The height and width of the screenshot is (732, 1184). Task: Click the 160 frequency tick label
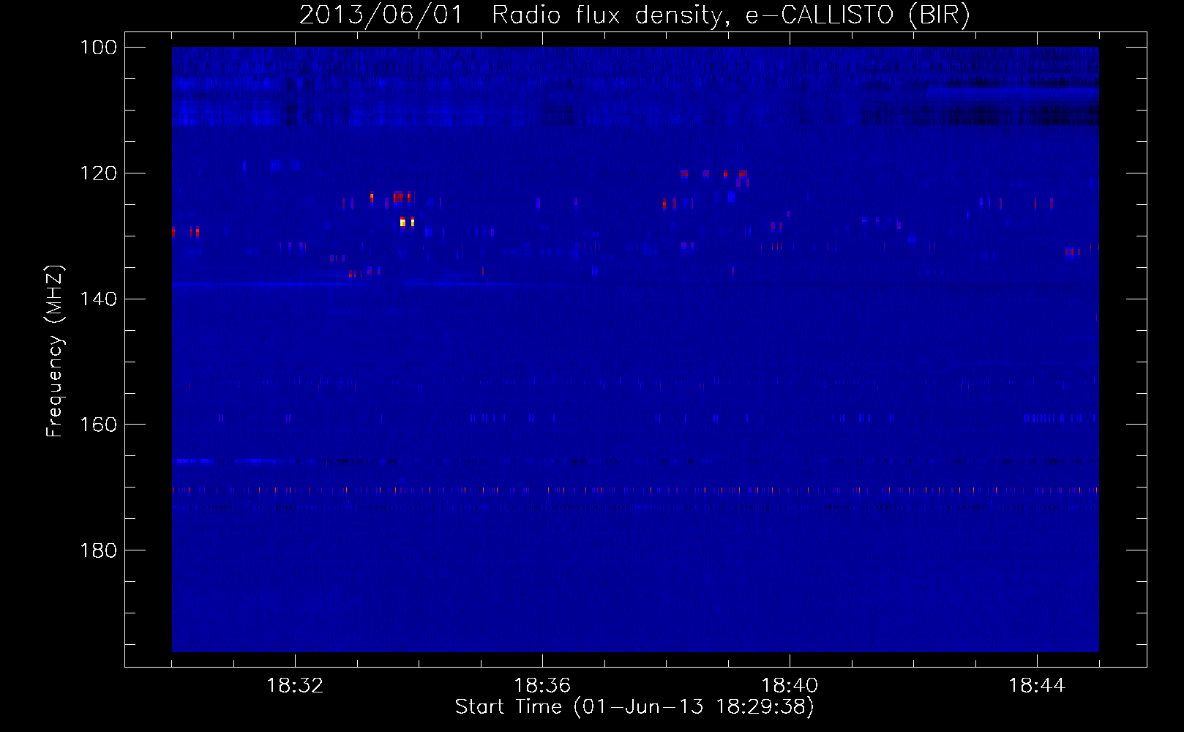[98, 425]
